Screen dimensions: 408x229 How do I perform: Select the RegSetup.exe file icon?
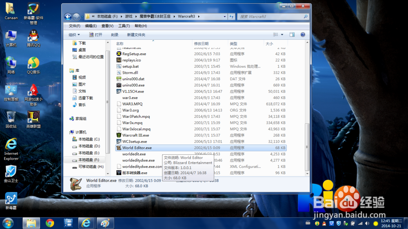(x=119, y=54)
